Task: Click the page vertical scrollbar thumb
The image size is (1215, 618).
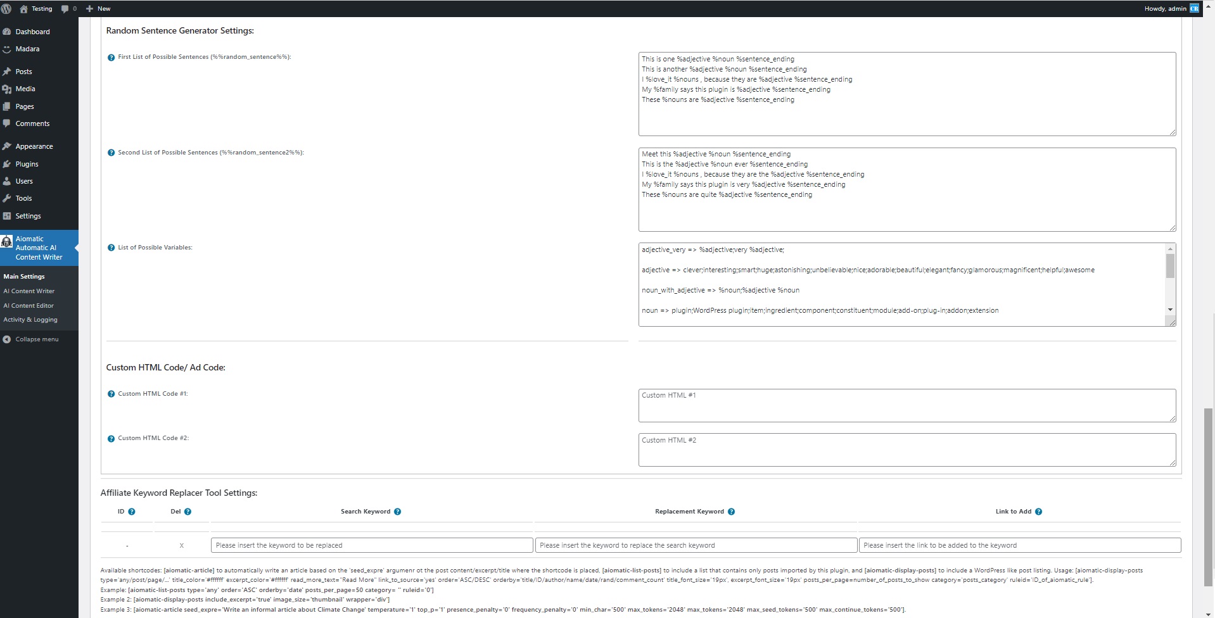Action: click(x=1209, y=498)
